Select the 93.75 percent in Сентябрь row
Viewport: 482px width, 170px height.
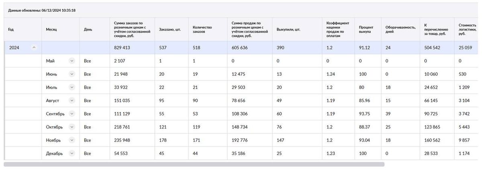[368, 113]
